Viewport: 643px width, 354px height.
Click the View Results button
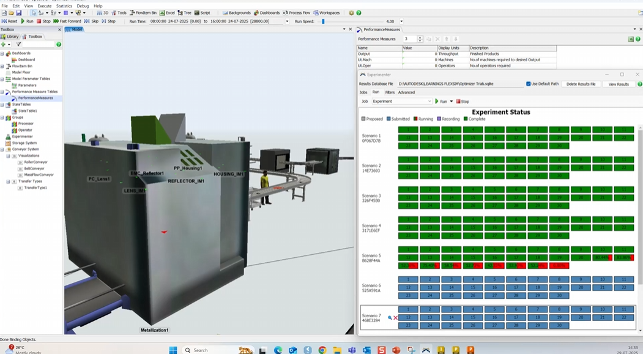619,84
